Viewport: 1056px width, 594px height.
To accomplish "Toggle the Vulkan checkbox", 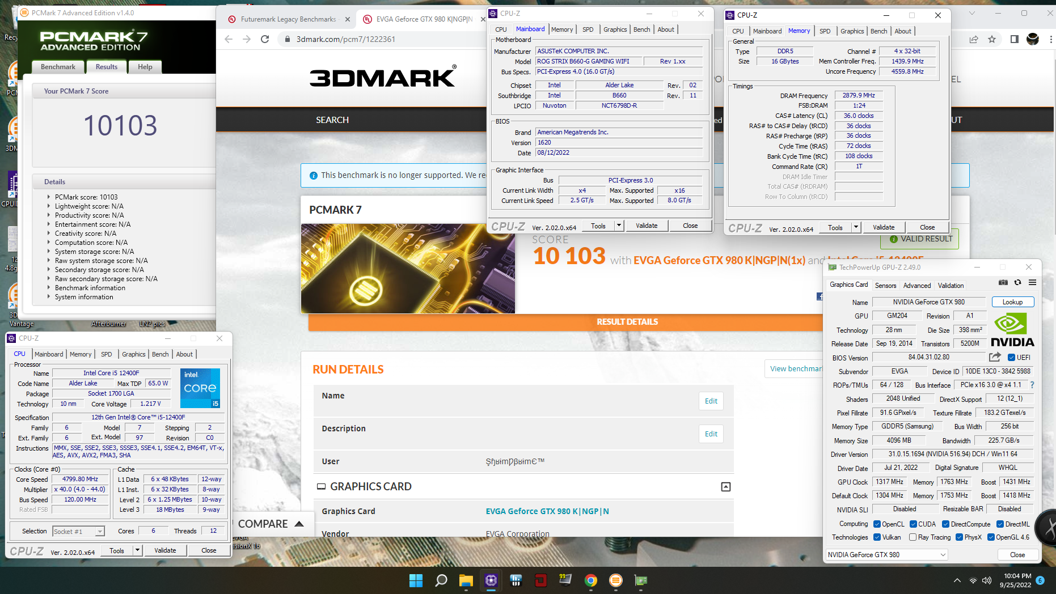I will click(x=877, y=537).
